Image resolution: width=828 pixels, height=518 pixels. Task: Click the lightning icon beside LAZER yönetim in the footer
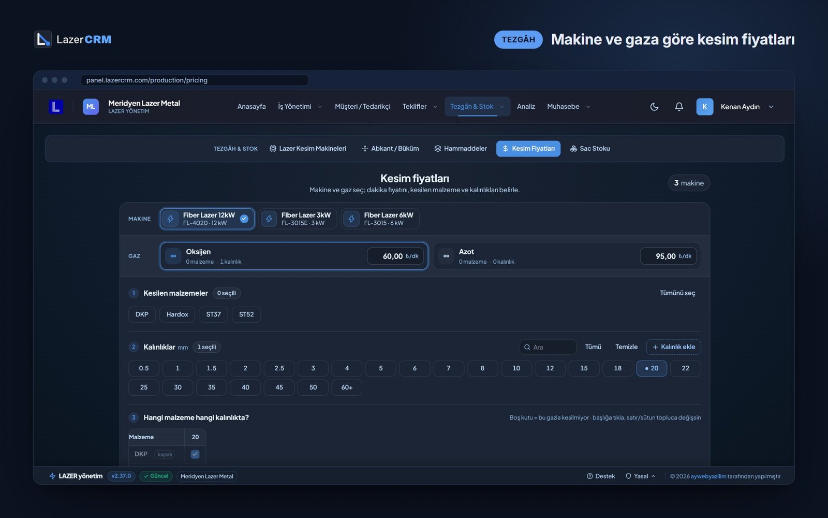(x=52, y=476)
